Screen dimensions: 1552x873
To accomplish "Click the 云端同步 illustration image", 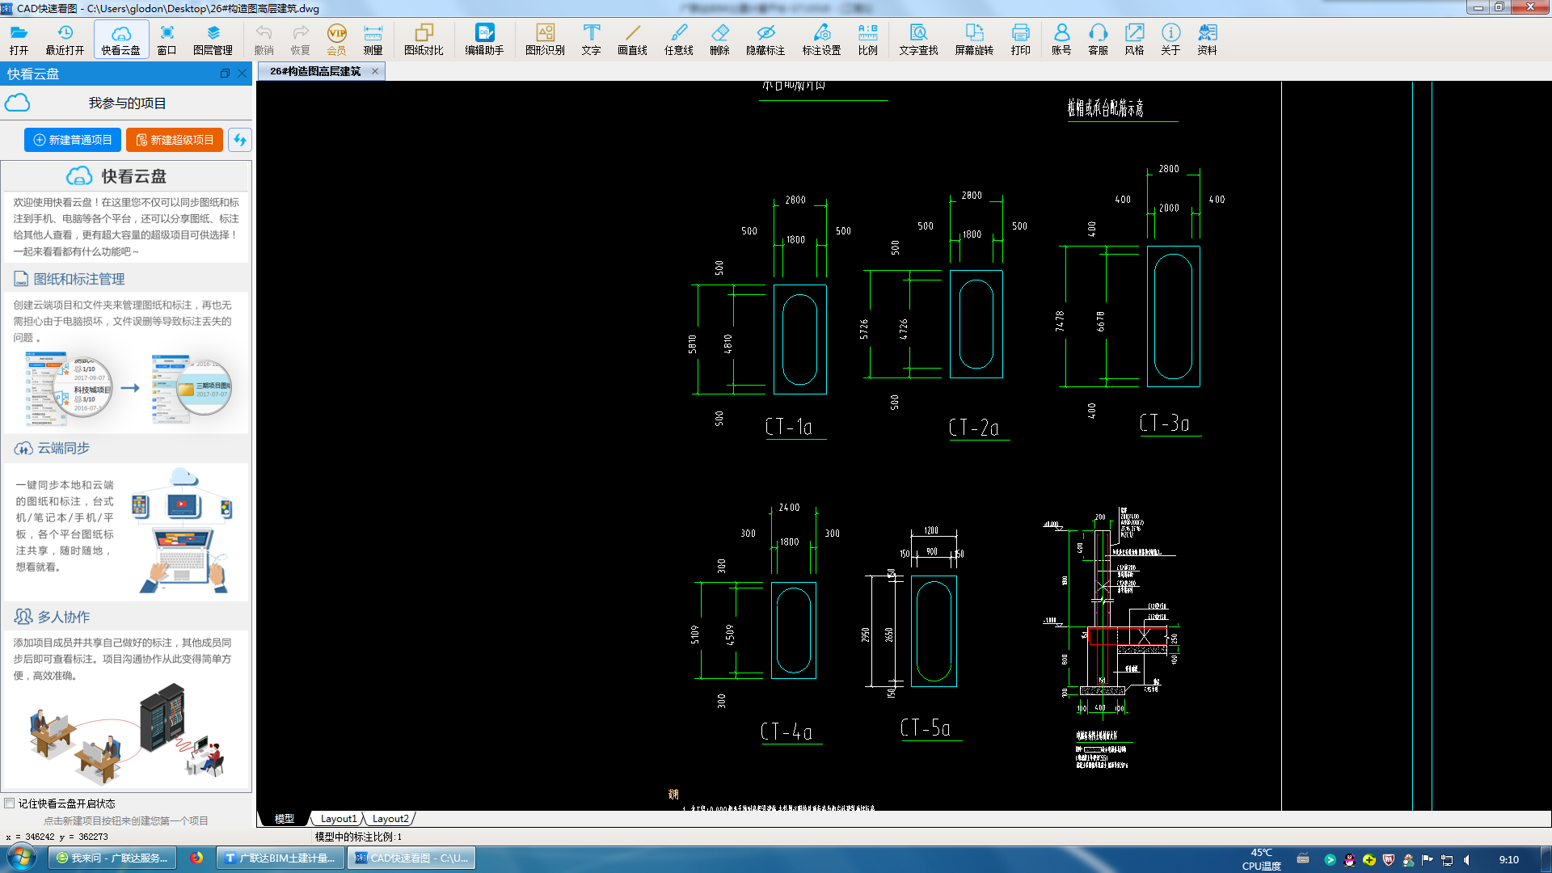I will tap(181, 530).
